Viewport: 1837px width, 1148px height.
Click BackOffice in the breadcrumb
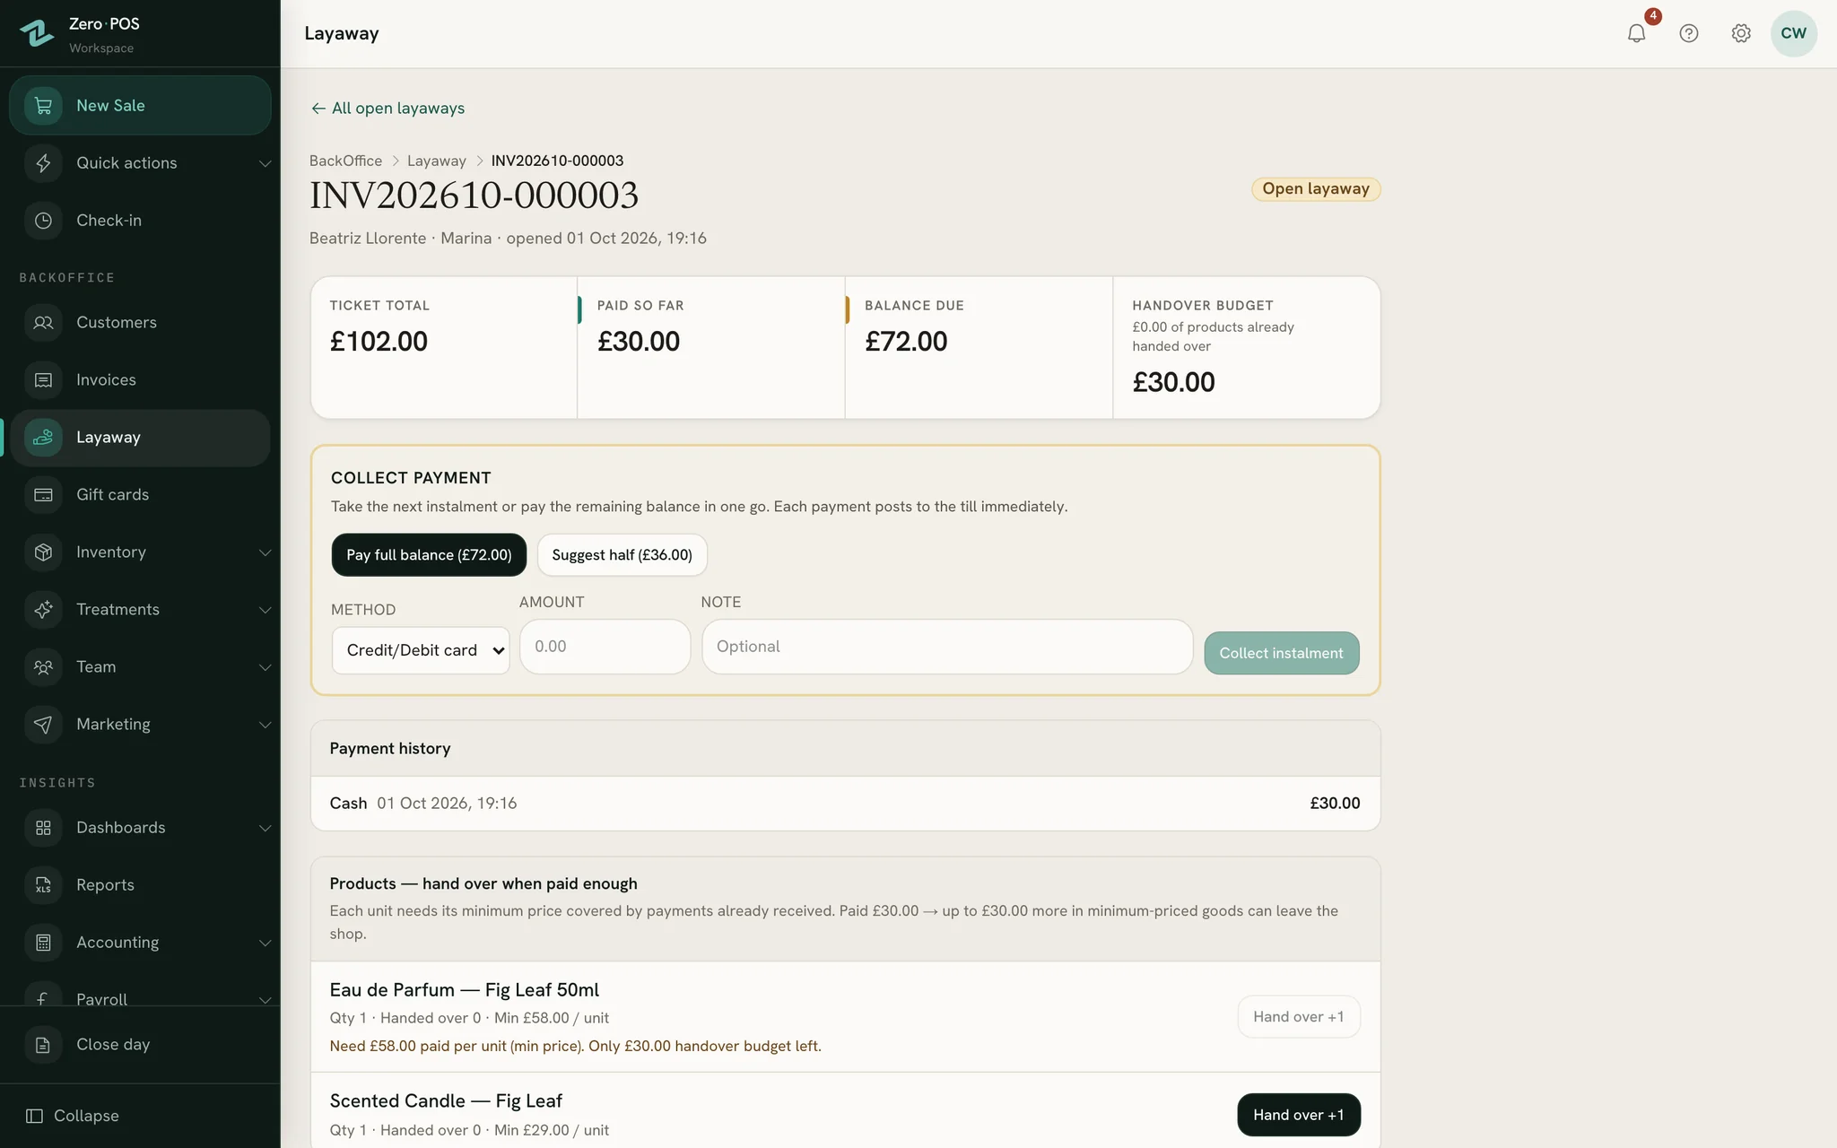pyautogui.click(x=345, y=161)
